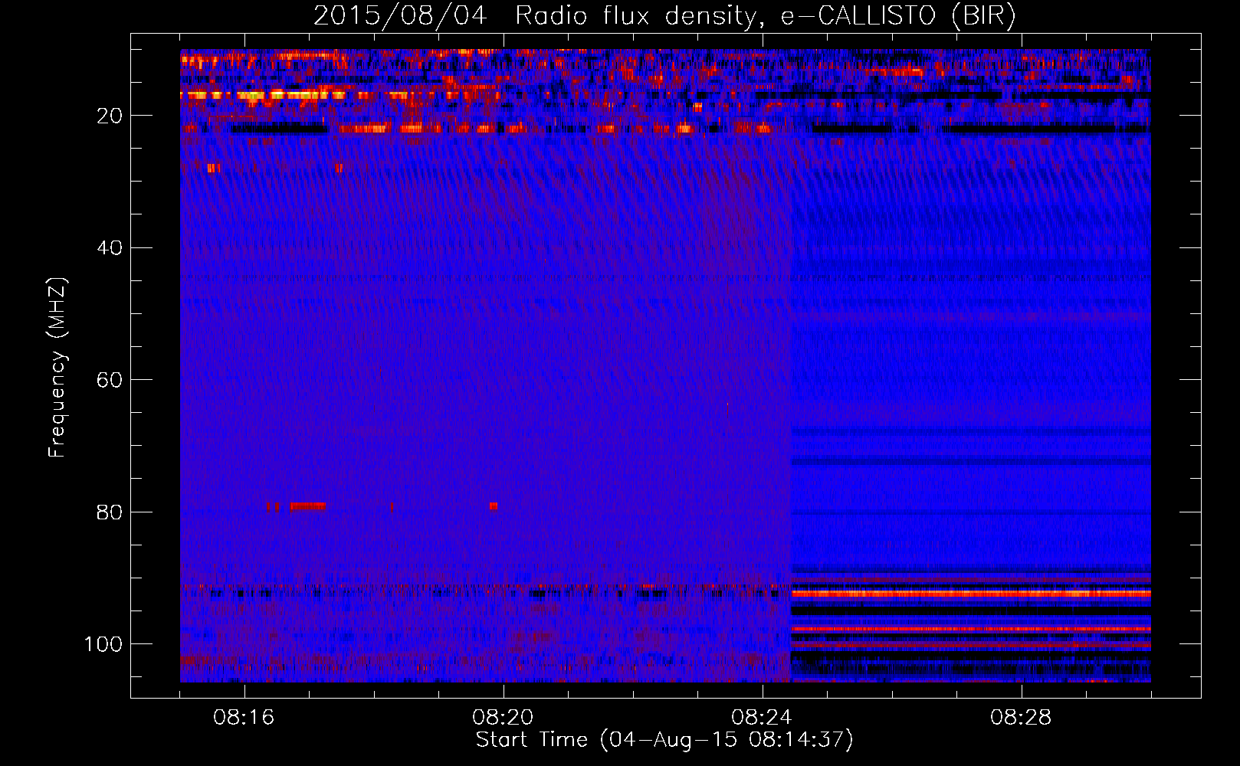Click the 'Start Time (04-Aug-15 08:14:37)' label
Screen dimensions: 1240x766
pyautogui.click(x=664, y=740)
